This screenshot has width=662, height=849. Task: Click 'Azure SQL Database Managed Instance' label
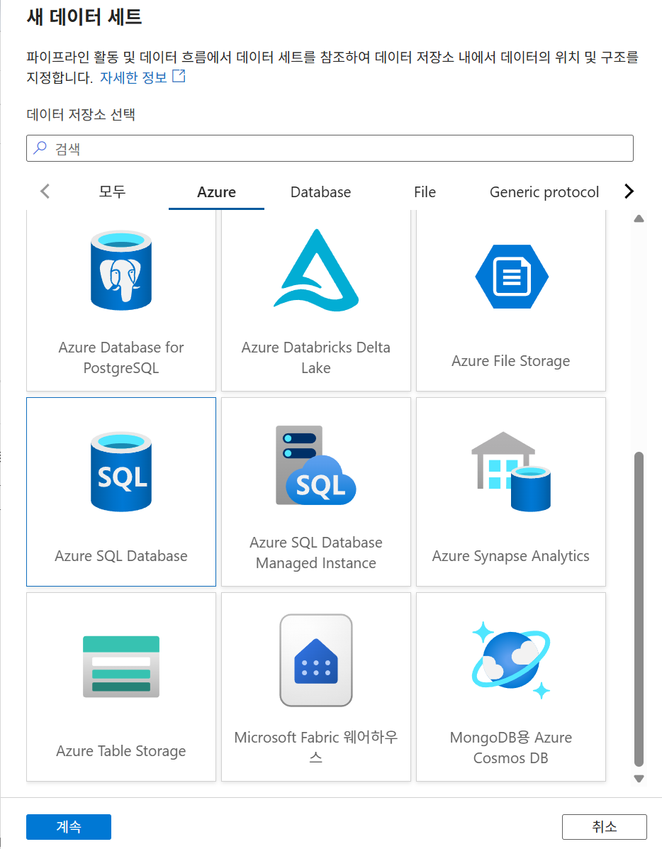[316, 553]
